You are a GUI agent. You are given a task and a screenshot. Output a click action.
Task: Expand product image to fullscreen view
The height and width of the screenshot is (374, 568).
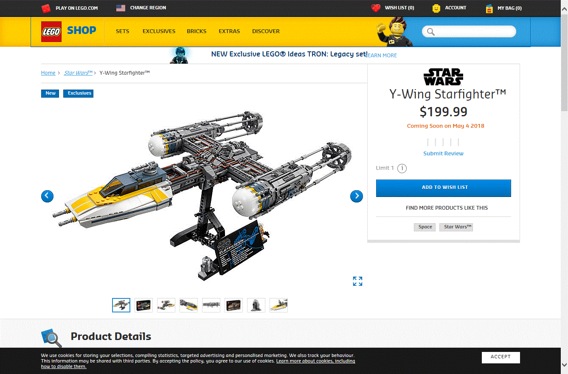357,281
